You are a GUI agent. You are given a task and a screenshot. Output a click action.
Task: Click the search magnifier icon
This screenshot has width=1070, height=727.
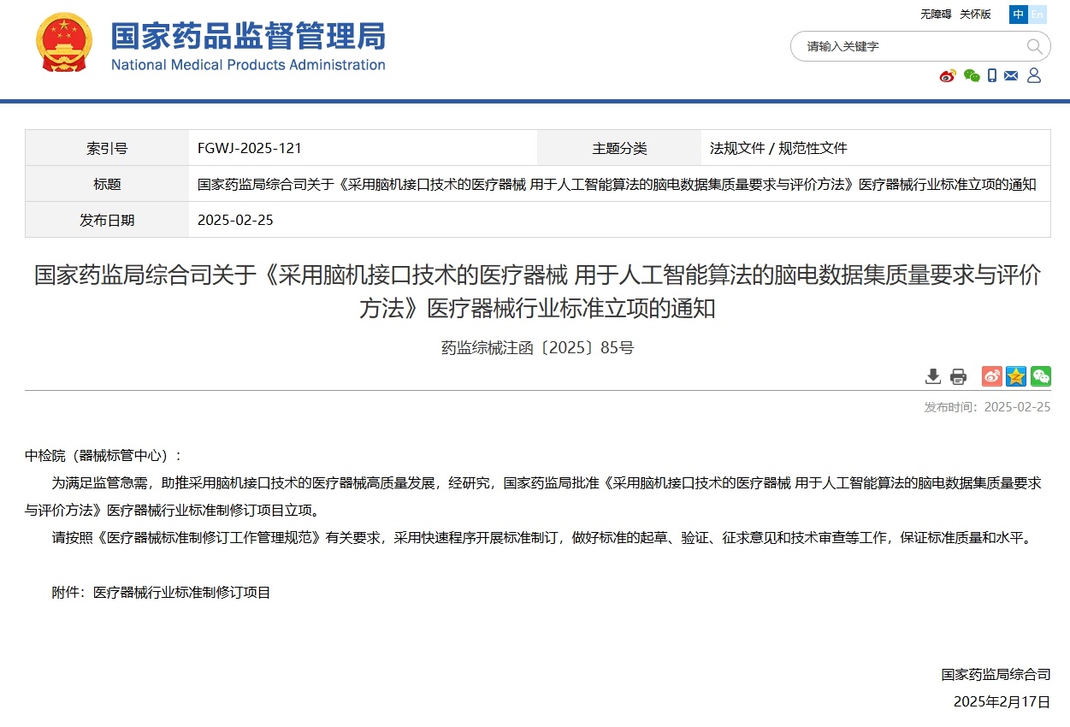1034,46
